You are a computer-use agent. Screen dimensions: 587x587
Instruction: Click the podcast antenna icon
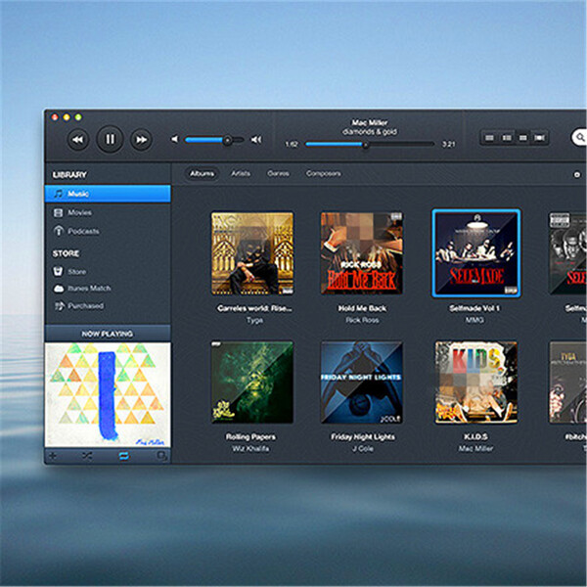[59, 231]
